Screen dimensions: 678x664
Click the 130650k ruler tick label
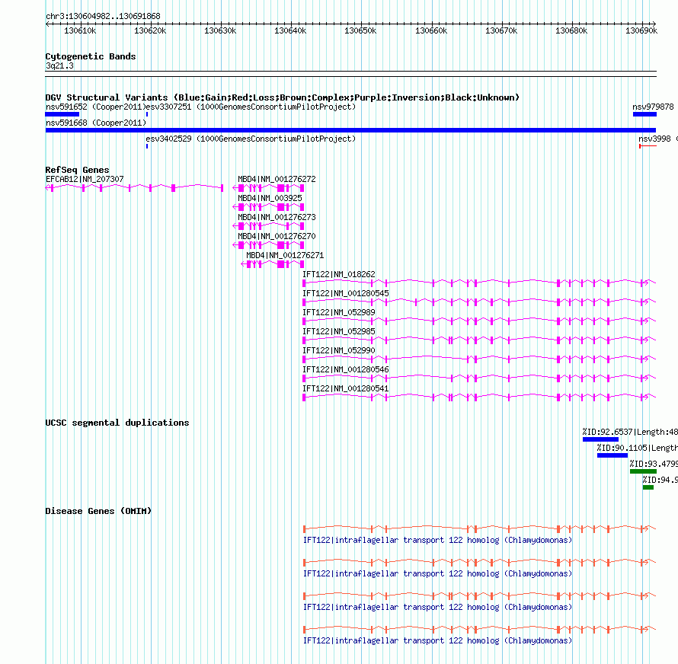pos(360,30)
